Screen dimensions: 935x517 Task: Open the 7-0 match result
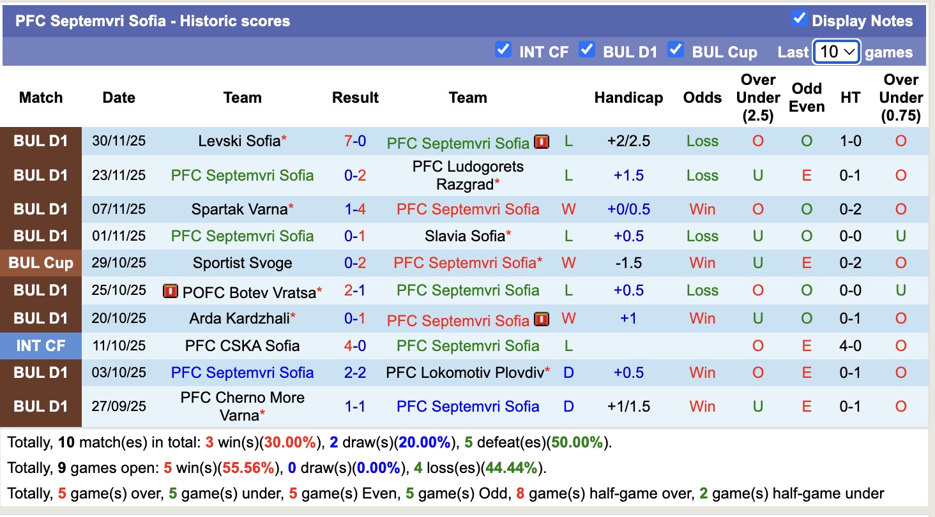click(355, 141)
